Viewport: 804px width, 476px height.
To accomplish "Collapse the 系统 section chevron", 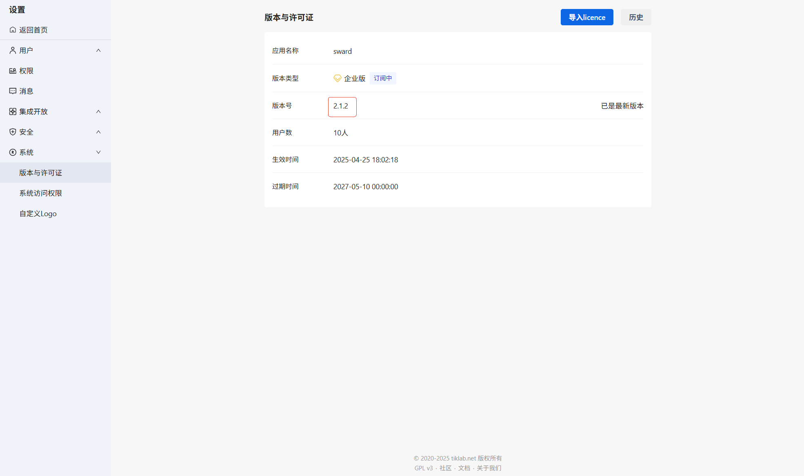I will (x=98, y=152).
